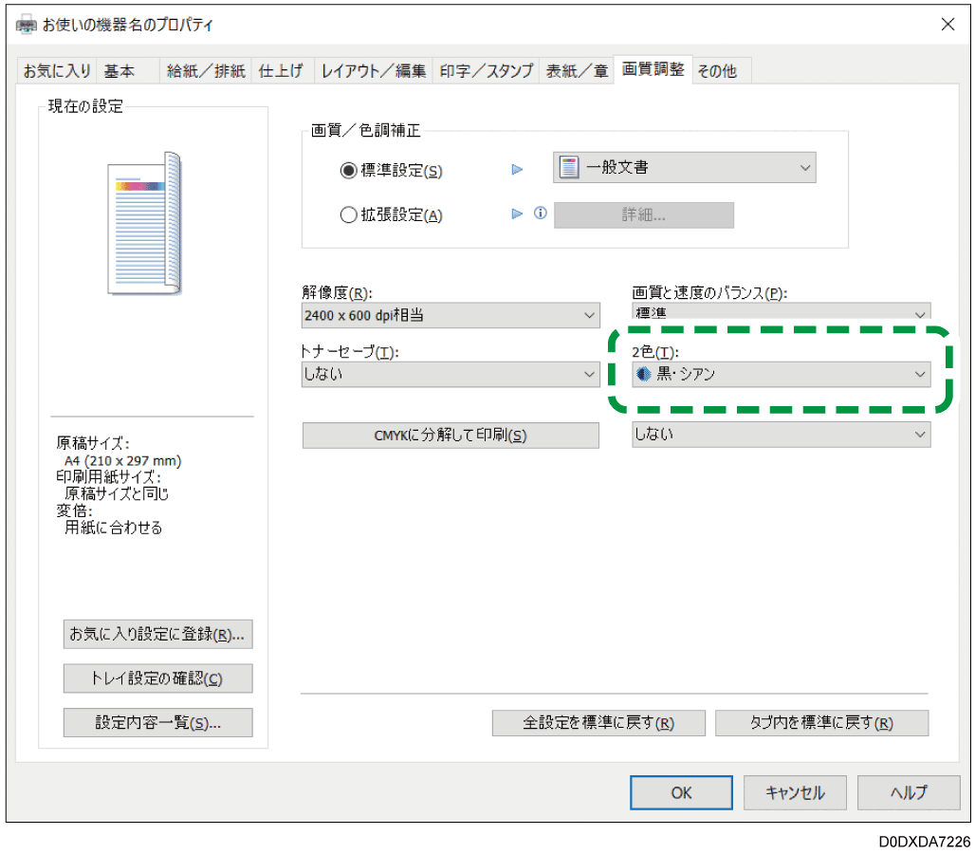Click the blue arrow next to 標準設定
Image resolution: width=975 pixels, height=854 pixels.
click(x=517, y=169)
